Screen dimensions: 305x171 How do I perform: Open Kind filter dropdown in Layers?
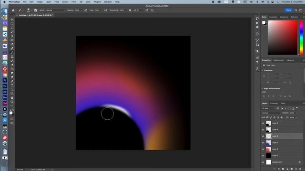pyautogui.click(x=269, y=109)
